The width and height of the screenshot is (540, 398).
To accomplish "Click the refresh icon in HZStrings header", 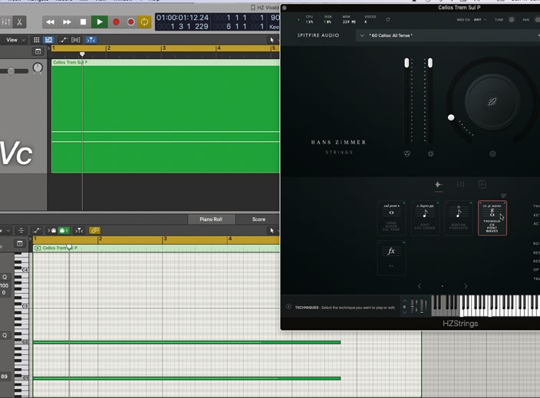I will (388, 20).
